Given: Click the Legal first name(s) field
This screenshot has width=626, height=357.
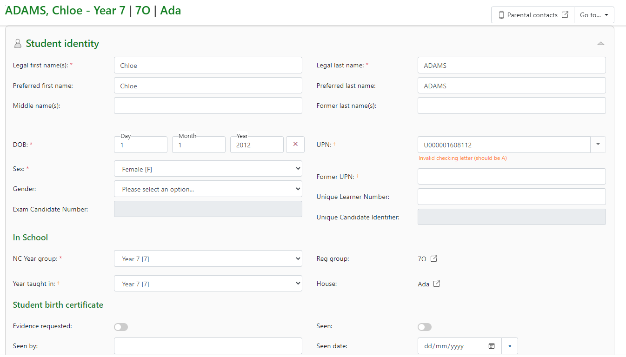Looking at the screenshot, I should (208, 65).
